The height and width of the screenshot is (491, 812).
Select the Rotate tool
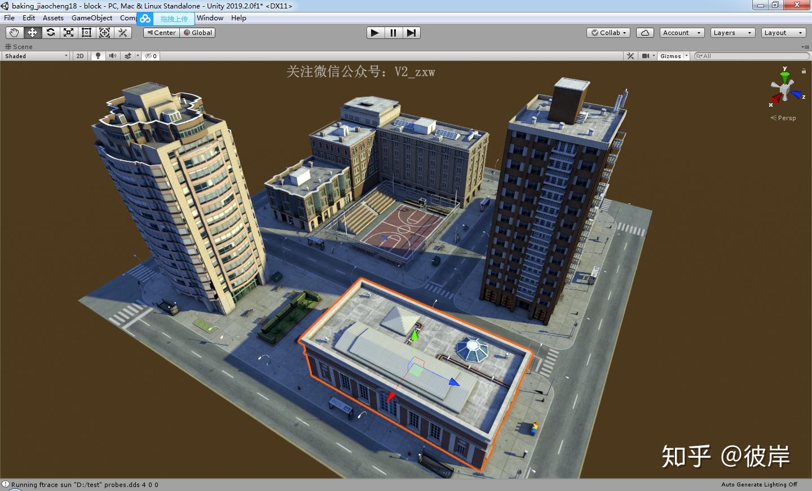point(51,33)
